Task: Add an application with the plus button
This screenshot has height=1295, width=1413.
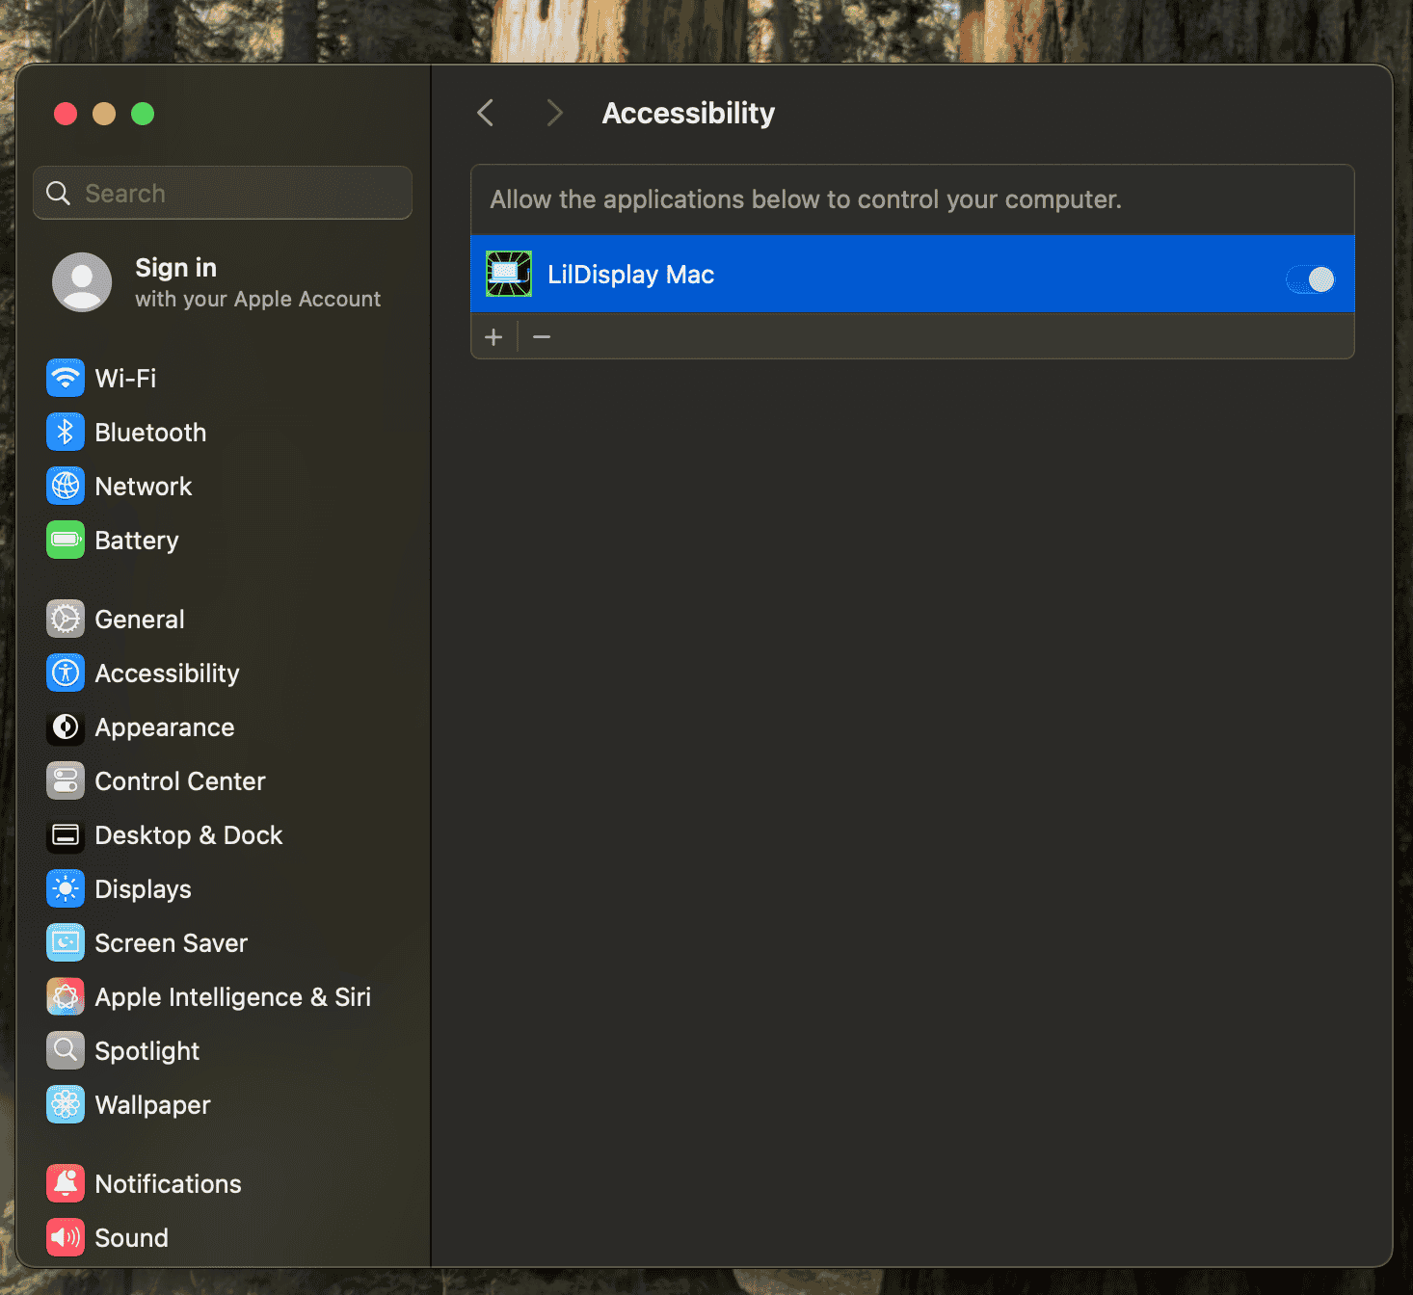Action: (493, 336)
